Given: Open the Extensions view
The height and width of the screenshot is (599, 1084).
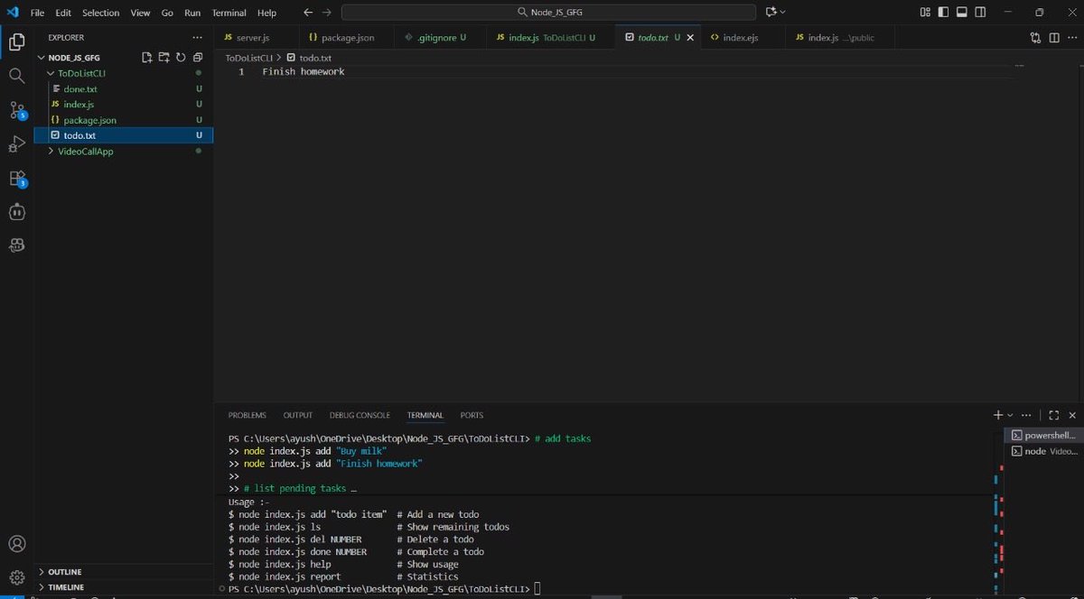Looking at the screenshot, I should [16, 179].
